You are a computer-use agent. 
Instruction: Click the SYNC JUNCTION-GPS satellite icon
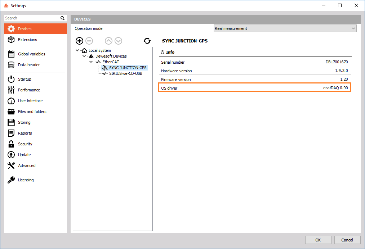(x=105, y=68)
